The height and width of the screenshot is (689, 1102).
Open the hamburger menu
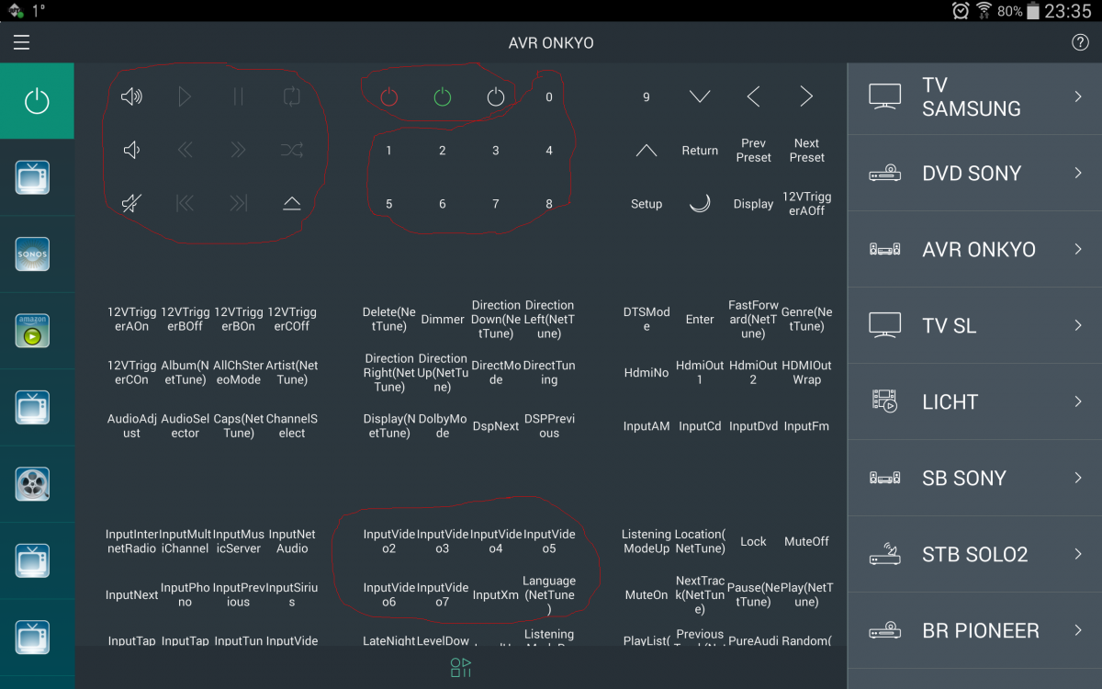pos(21,43)
